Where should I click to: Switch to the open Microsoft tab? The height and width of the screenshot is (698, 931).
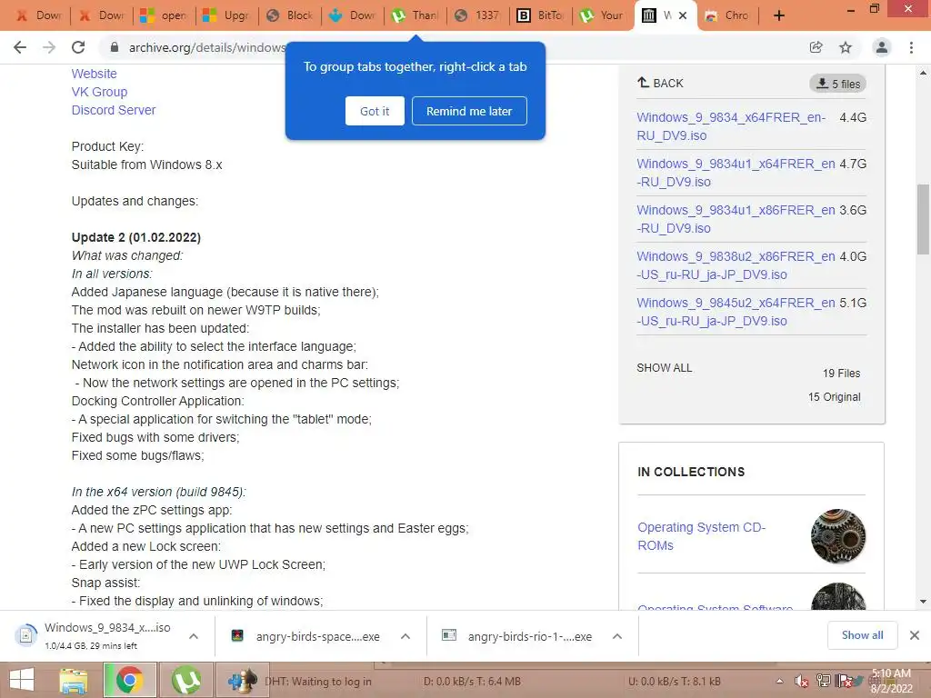(165, 15)
